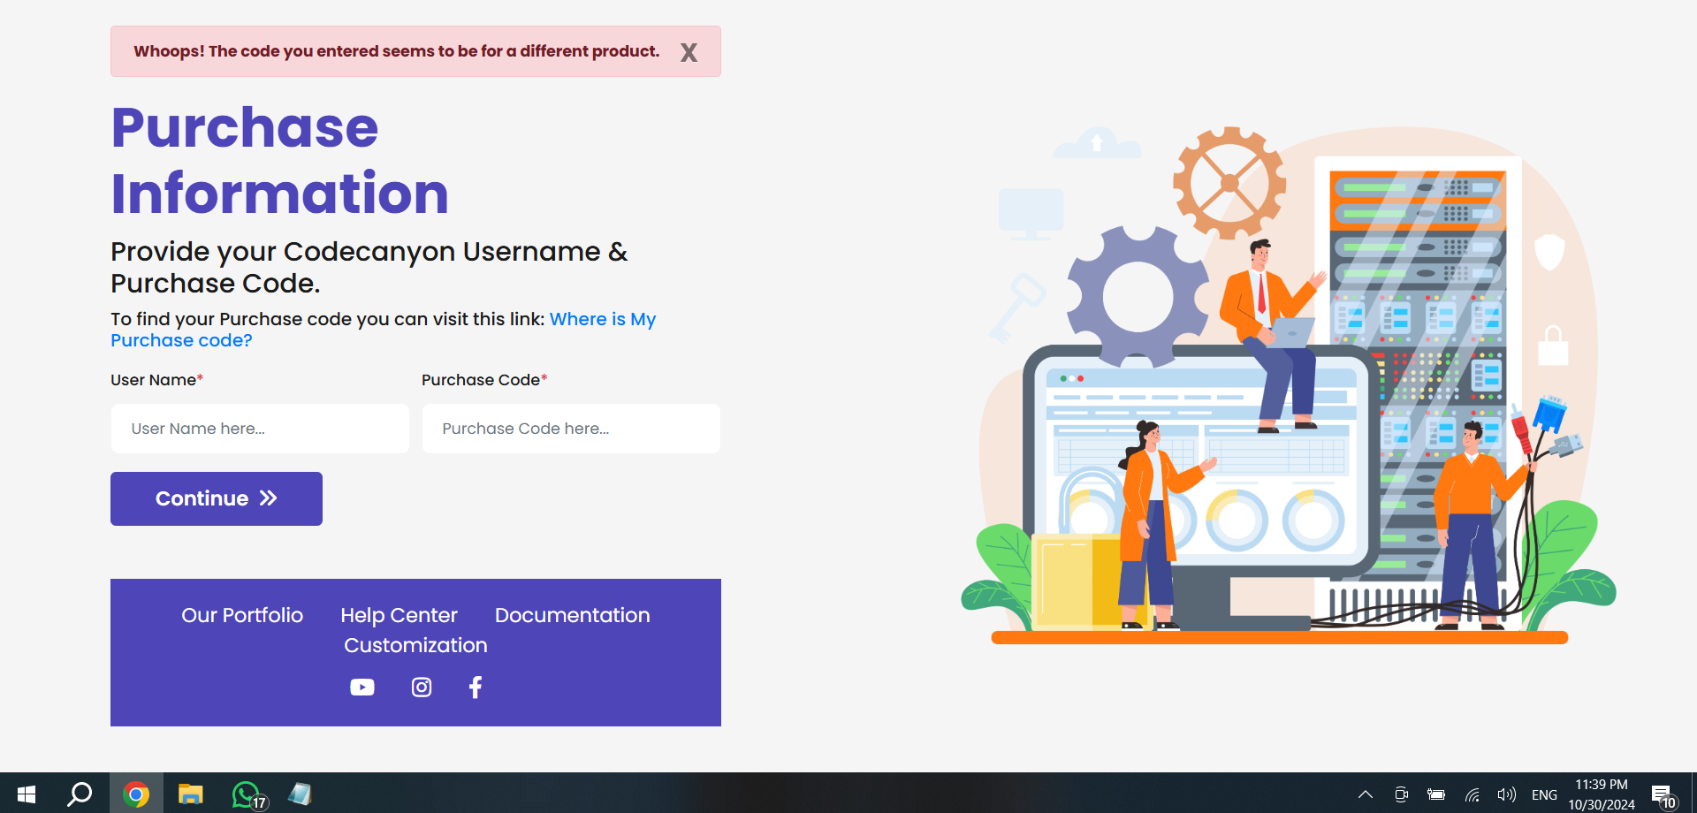Viewport: 1697px width, 813px height.
Task: Open File Explorer from taskbar
Action: point(191,794)
